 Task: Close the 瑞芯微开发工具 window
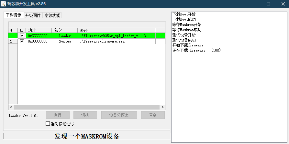click(x=283, y=4)
